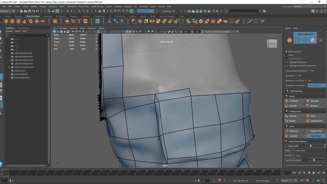
Task: Click the Redo icon in status line
Action: point(37,11)
